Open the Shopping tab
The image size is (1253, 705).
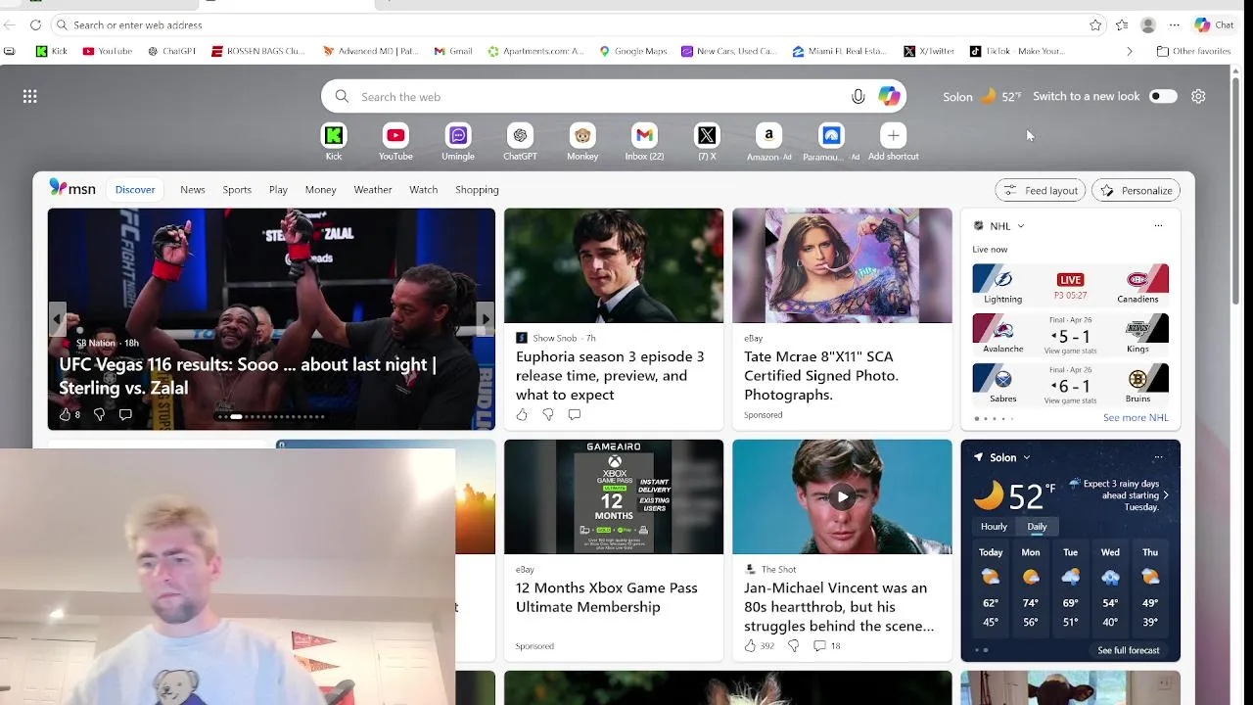[477, 190]
